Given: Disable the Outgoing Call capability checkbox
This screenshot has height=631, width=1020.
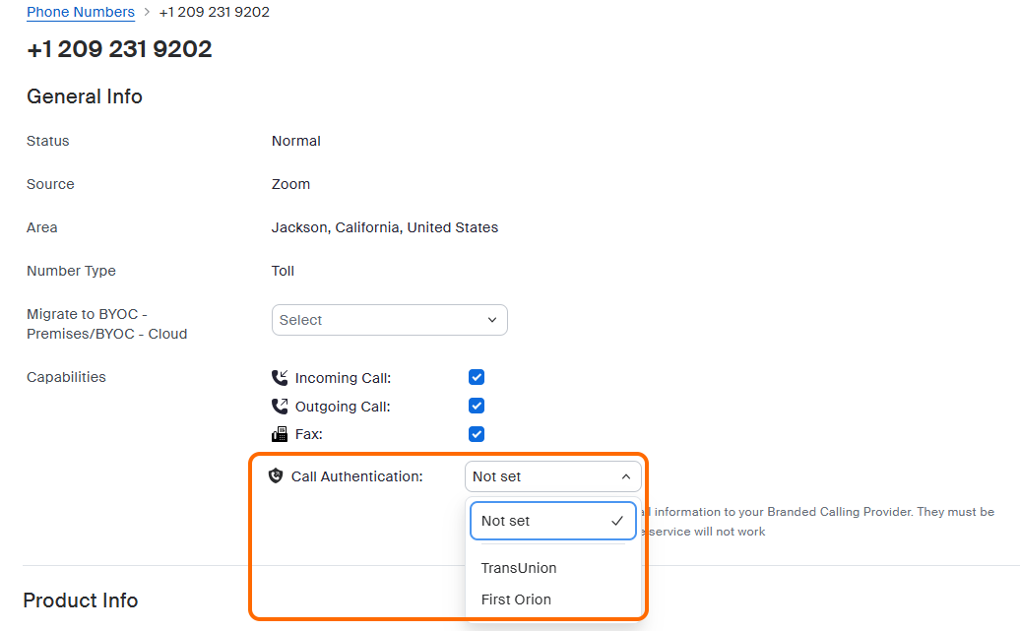Looking at the screenshot, I should pyautogui.click(x=477, y=406).
